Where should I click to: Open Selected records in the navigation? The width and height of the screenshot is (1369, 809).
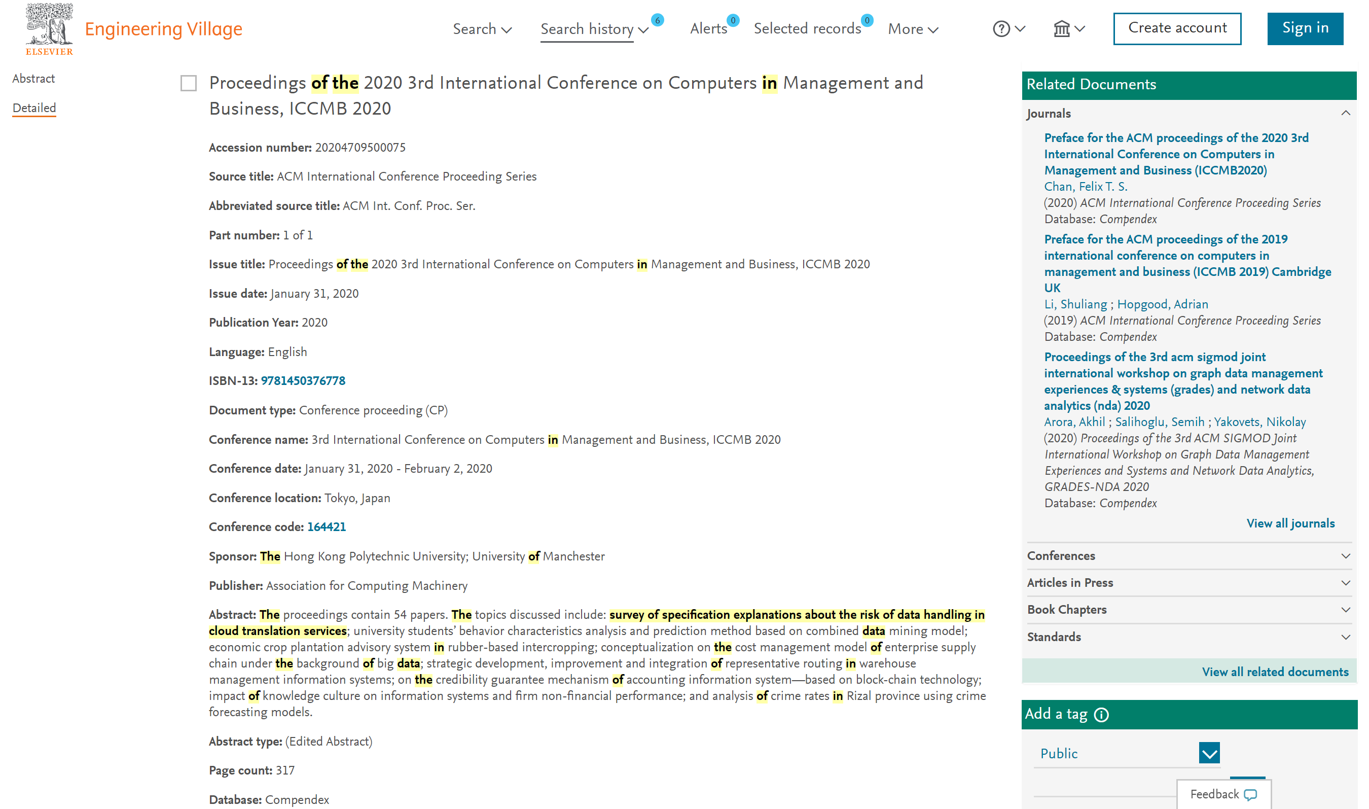click(807, 29)
